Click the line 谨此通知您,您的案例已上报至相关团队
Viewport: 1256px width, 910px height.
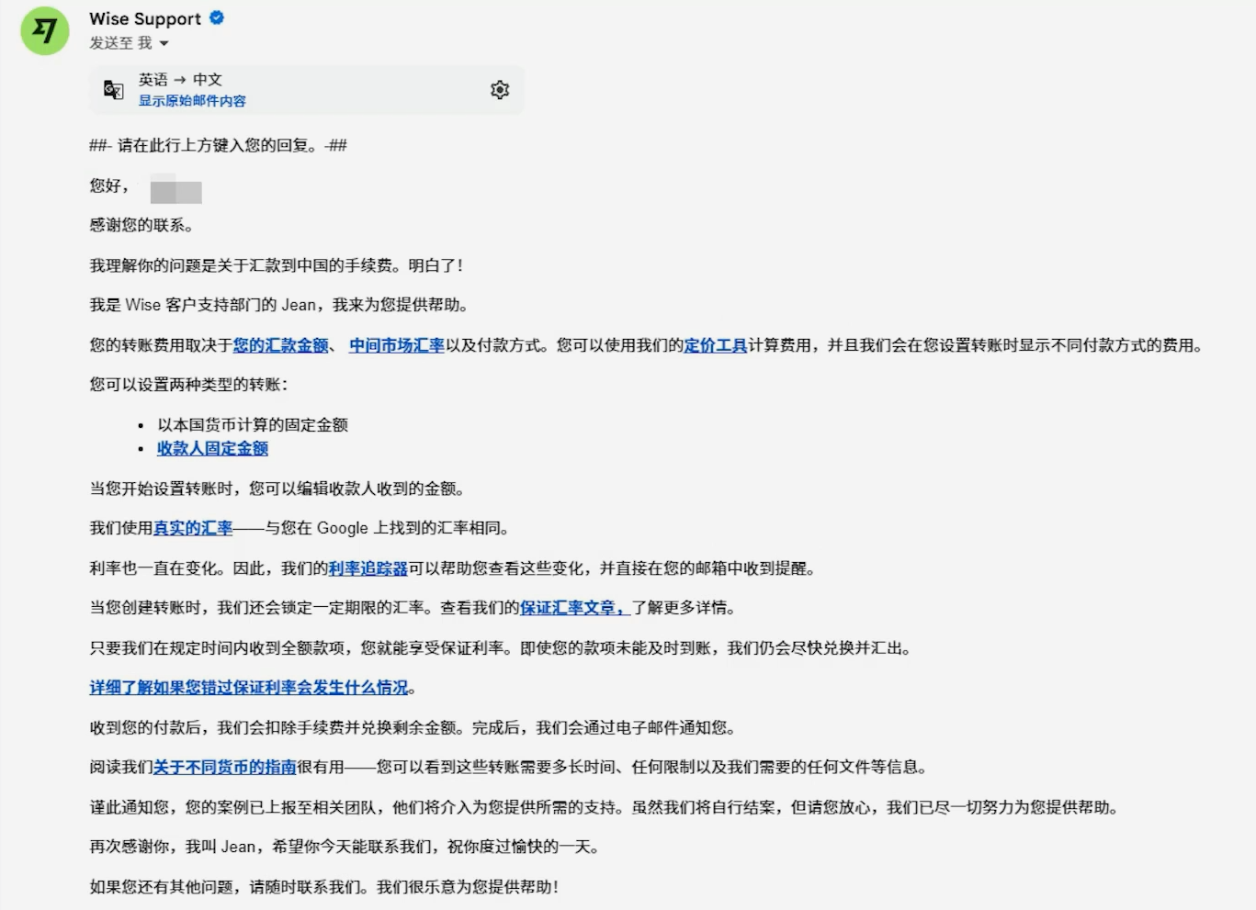click(x=604, y=807)
